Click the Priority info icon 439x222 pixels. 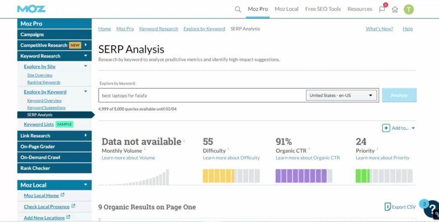point(377,149)
